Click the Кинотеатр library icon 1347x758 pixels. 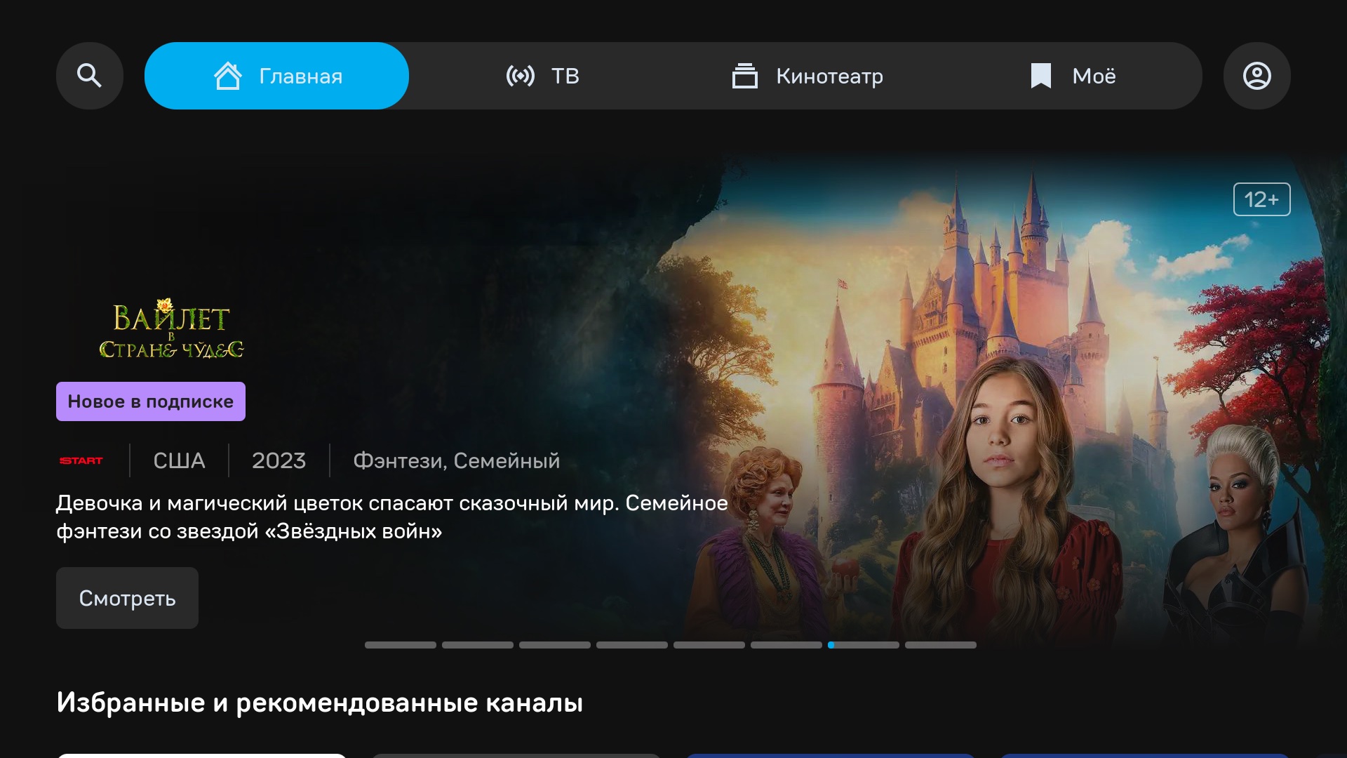pyautogui.click(x=744, y=76)
